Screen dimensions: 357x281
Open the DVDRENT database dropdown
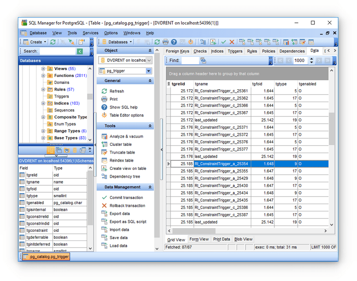[x=149, y=60]
